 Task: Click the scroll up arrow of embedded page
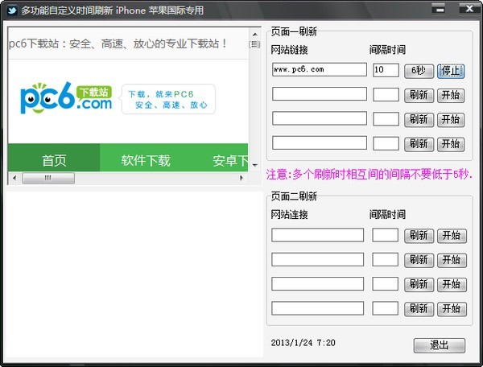click(x=254, y=34)
